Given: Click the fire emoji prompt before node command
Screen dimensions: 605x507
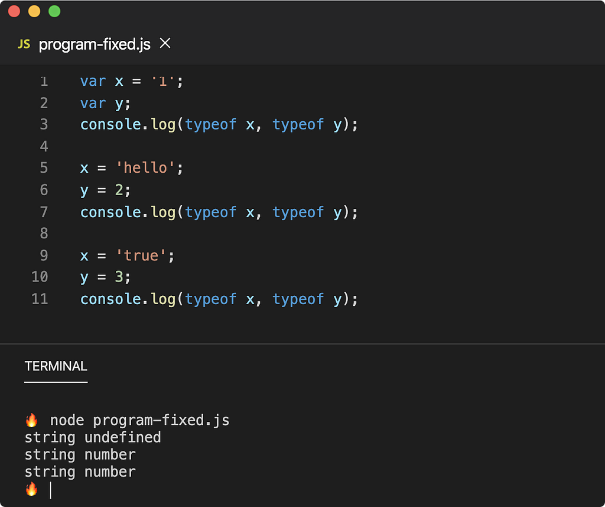Looking at the screenshot, I should click(32, 420).
